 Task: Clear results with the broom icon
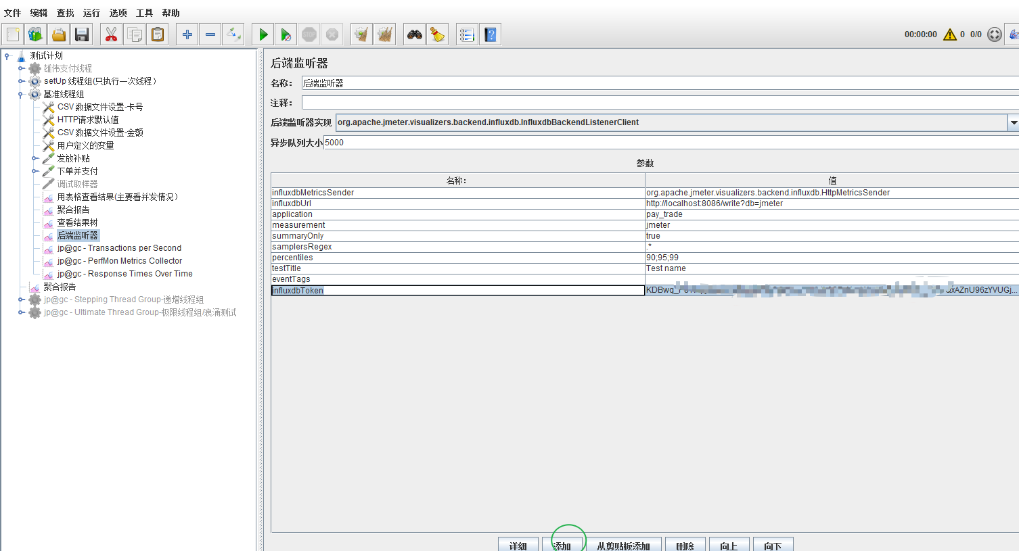[437, 34]
